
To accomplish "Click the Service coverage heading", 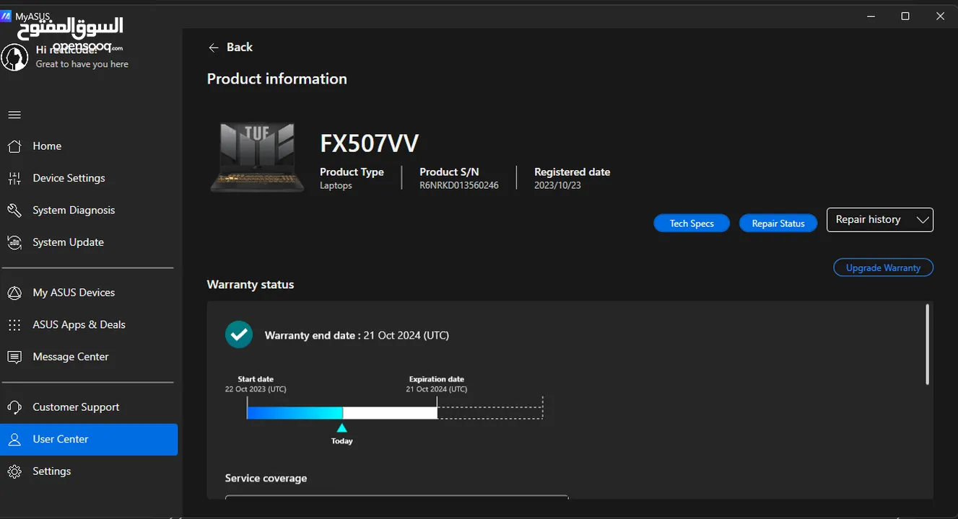I will [266, 479].
